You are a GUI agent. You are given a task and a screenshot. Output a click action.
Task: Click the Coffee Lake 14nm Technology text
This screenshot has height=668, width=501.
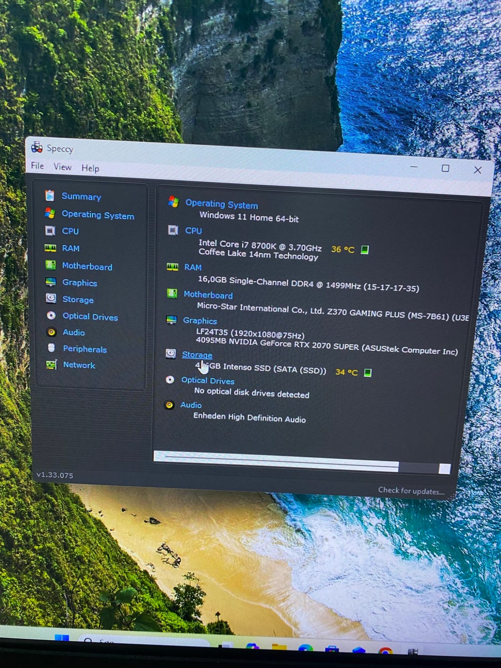click(x=258, y=254)
